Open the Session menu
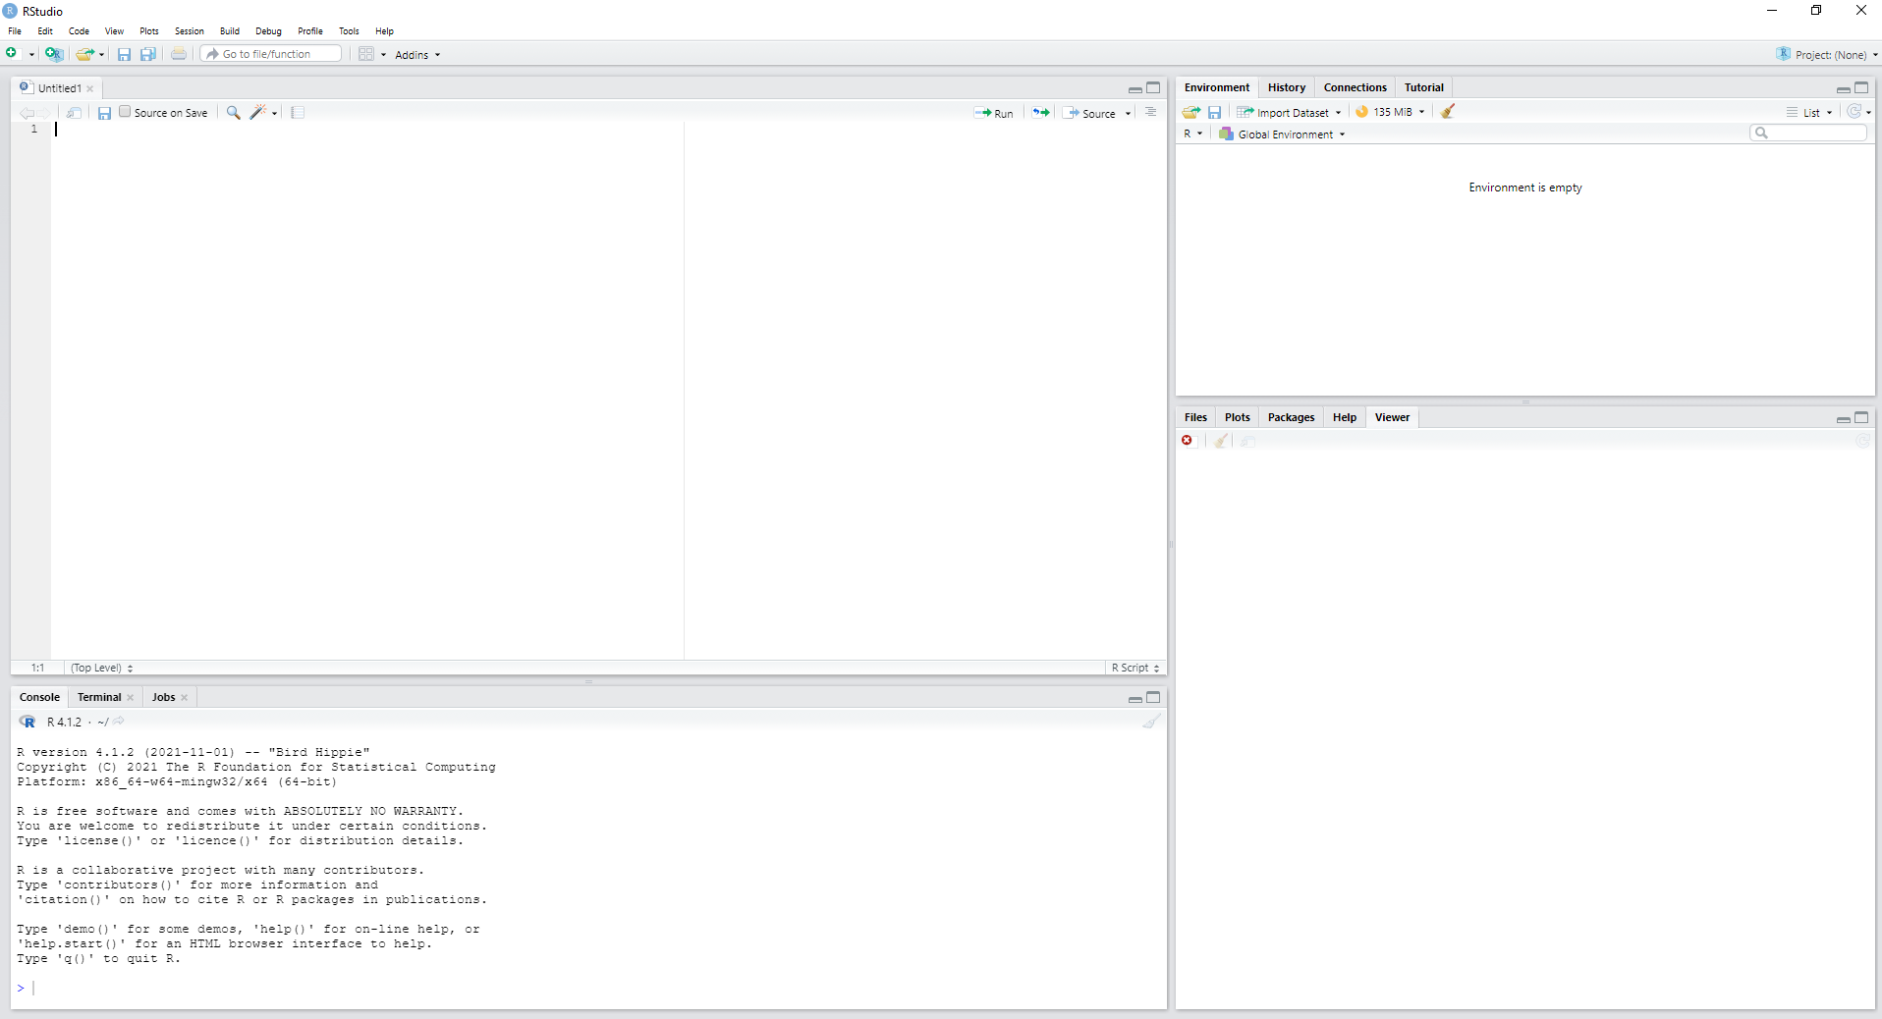Viewport: 1882px width, 1019px height. pos(189,31)
